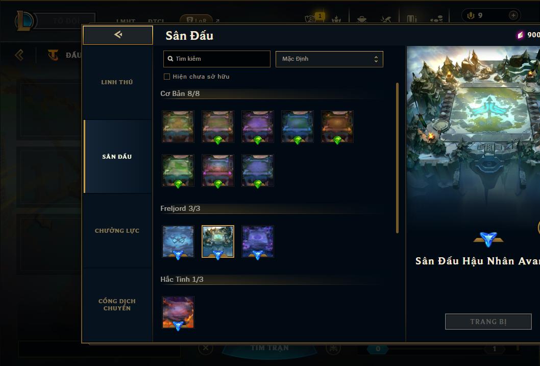
Task: Open the Mặc Định sort dropdown
Action: pyautogui.click(x=329, y=59)
